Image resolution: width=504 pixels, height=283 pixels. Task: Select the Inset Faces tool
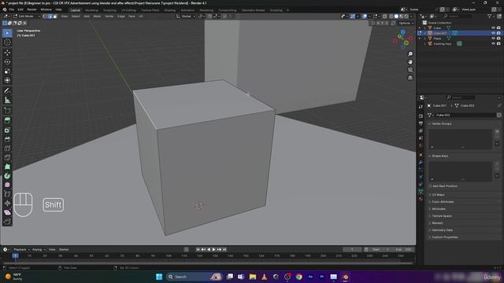pyautogui.click(x=7, y=130)
